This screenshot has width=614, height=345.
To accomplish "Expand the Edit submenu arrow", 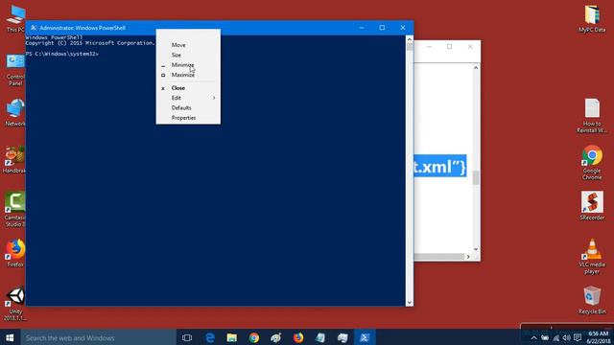I will click(214, 98).
